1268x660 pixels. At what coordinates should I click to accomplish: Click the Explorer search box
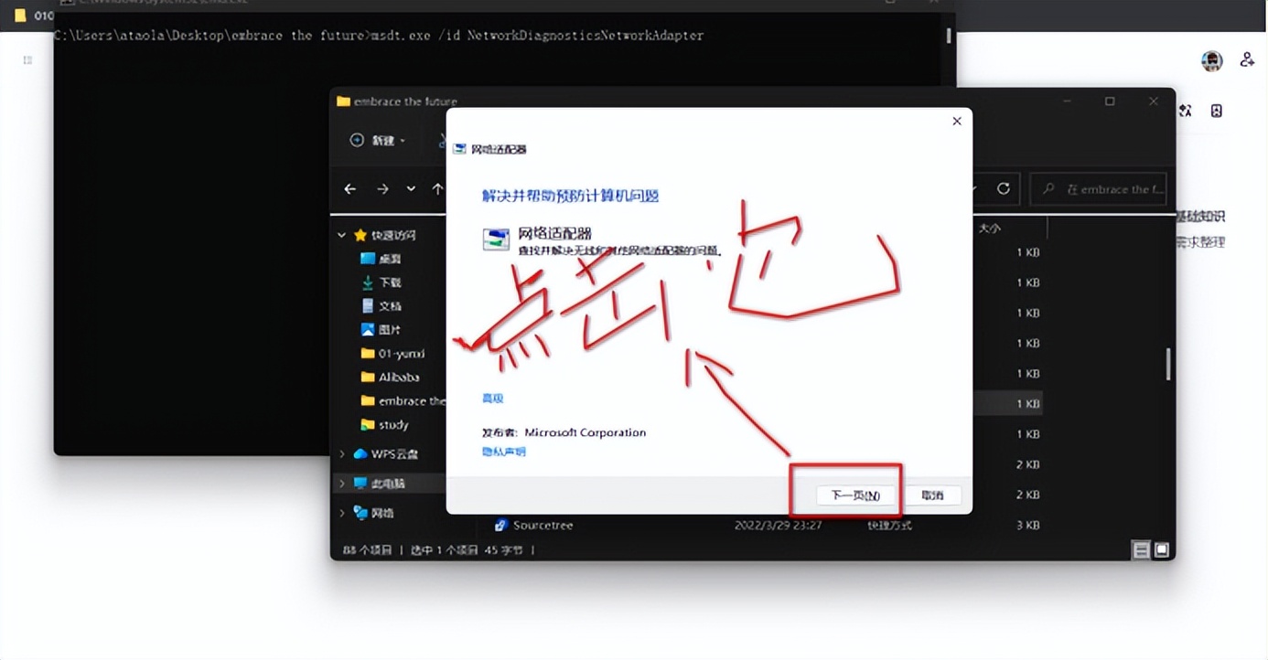click(x=1098, y=188)
